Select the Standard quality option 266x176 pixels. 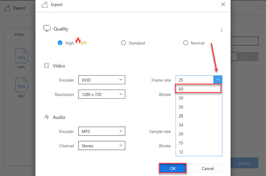[x=123, y=43]
